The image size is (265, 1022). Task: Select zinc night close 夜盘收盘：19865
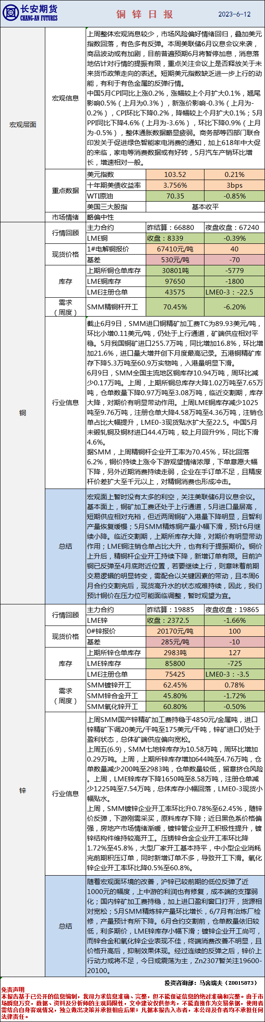pyautogui.click(x=235, y=609)
